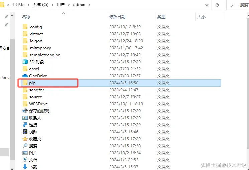This screenshot has height=170, width=249.
Task: Expand the chevron after admin breadcrumb
Action: pos(89,5)
